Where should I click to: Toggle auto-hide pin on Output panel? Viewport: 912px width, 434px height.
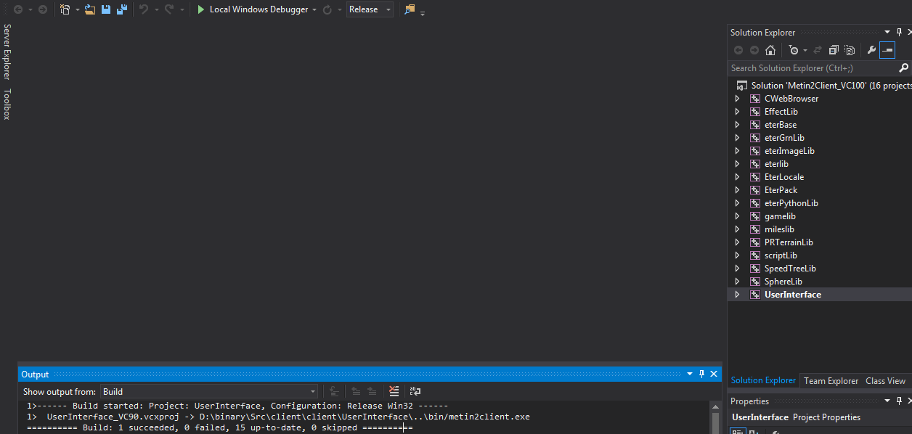pos(701,374)
